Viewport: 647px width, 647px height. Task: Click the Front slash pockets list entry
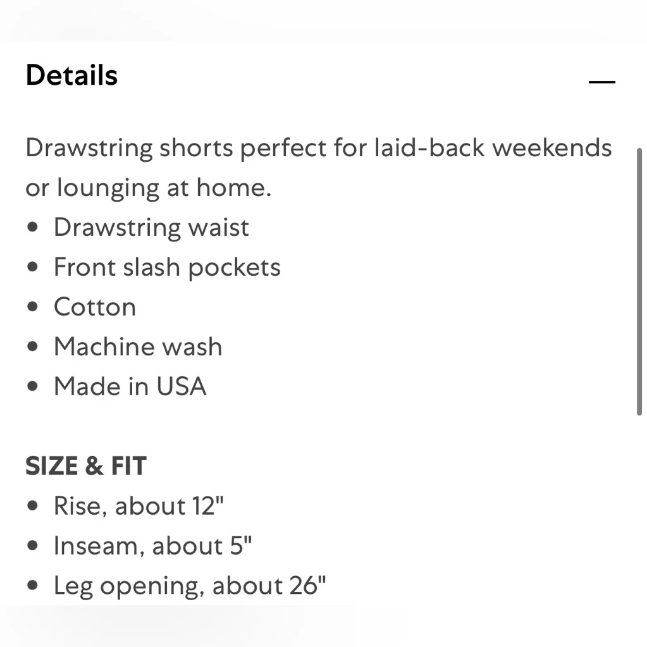(x=167, y=267)
